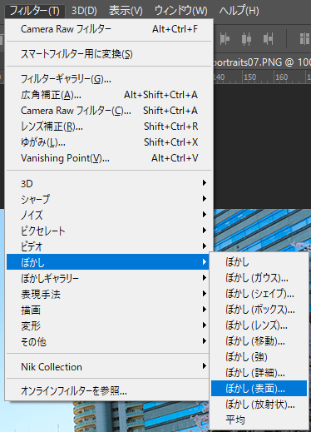Screen dimensions: 311x432
Task: Choose ぼかし (放射状)...
Action: (x=259, y=404)
